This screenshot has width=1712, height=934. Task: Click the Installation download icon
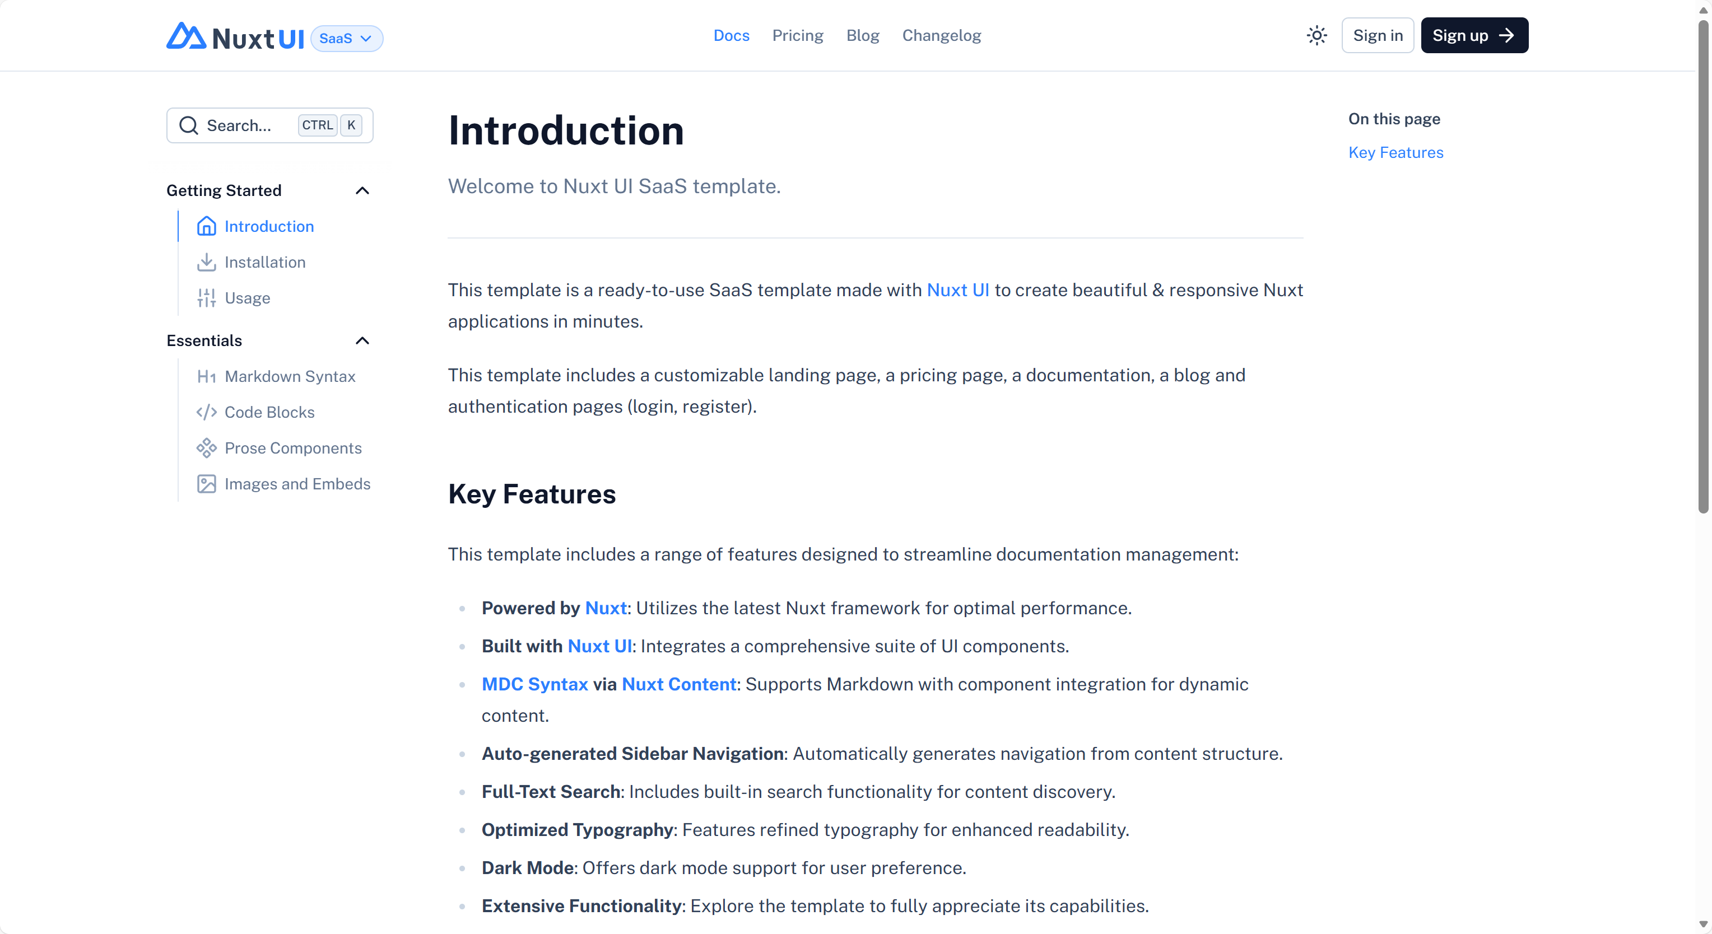(207, 261)
